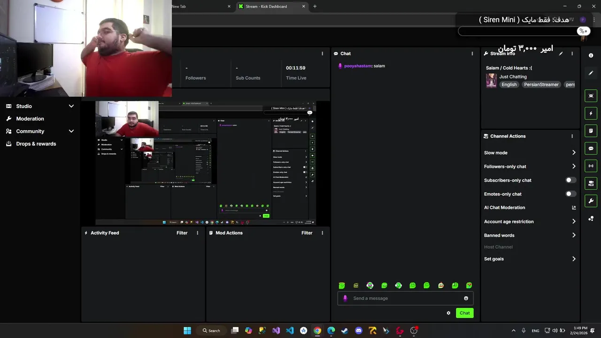This screenshot has width=601, height=338.
Task: Click the Just Chatting category
Action: click(513, 77)
